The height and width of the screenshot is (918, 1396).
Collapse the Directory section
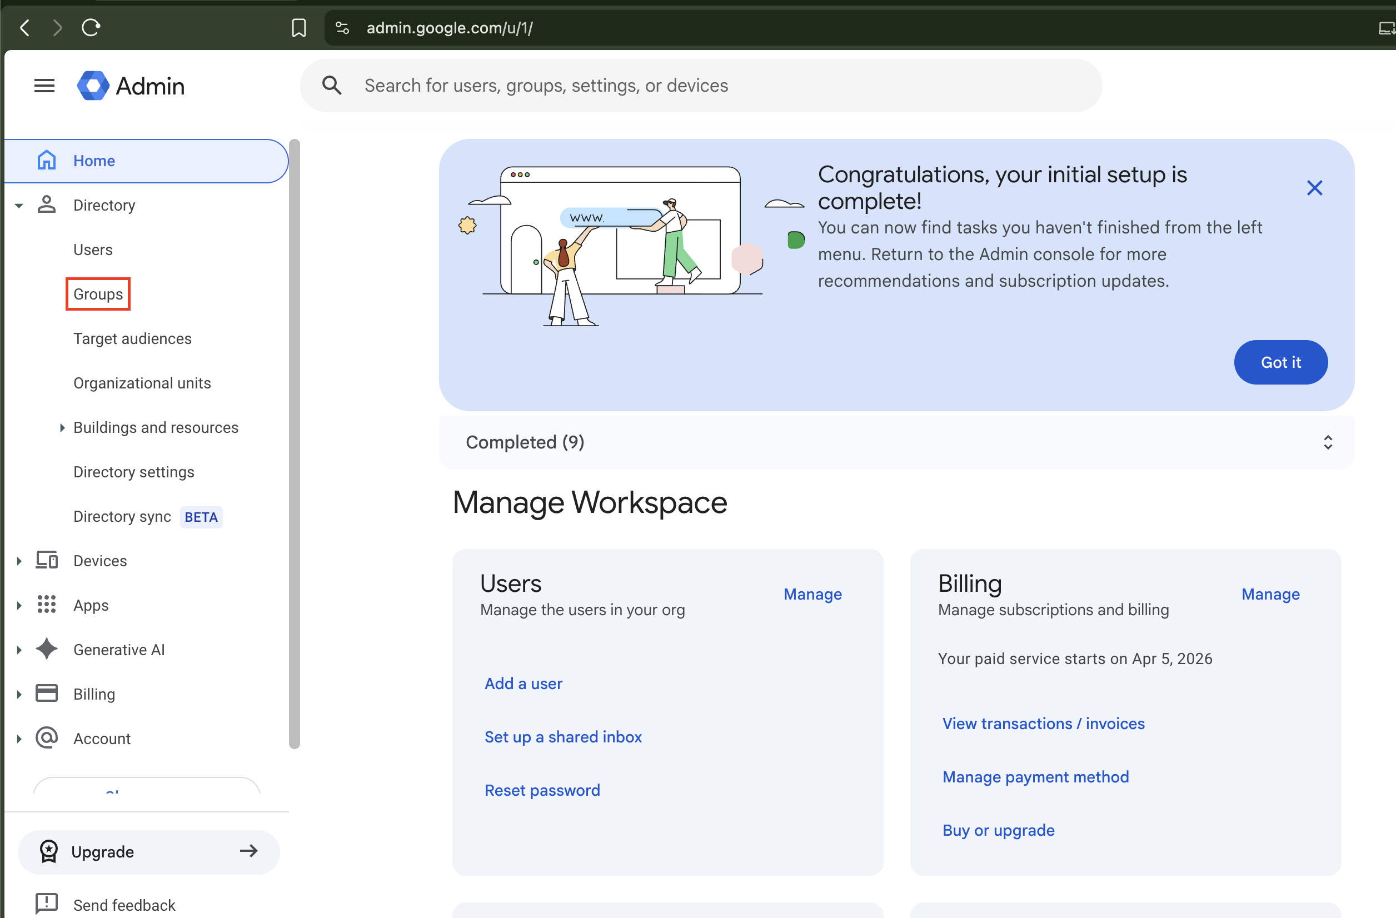click(x=18, y=204)
